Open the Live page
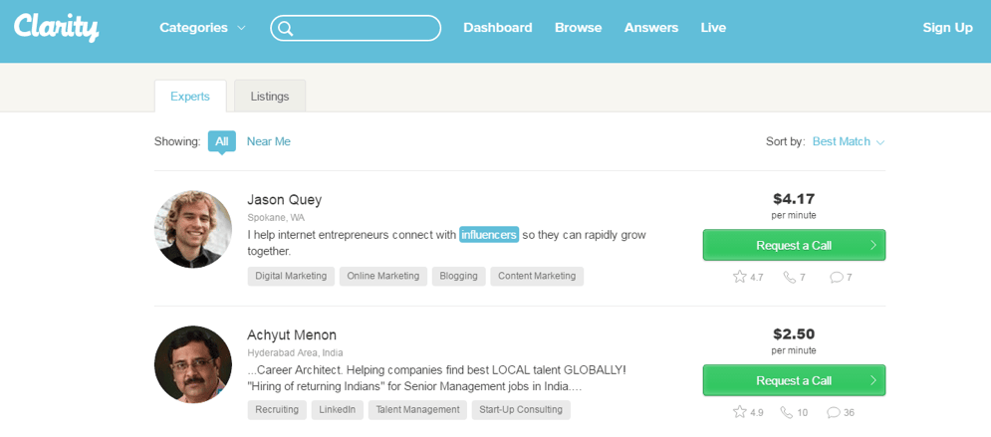Viewport: 991px width, 437px height. 713,28
